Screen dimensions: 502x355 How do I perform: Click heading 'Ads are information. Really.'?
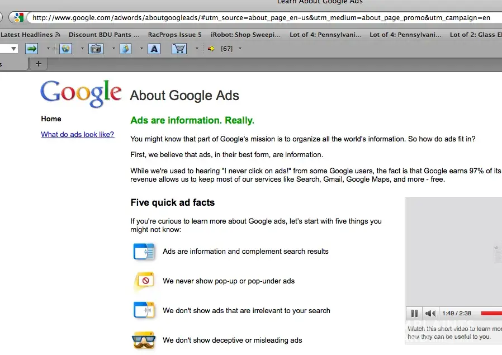(192, 120)
